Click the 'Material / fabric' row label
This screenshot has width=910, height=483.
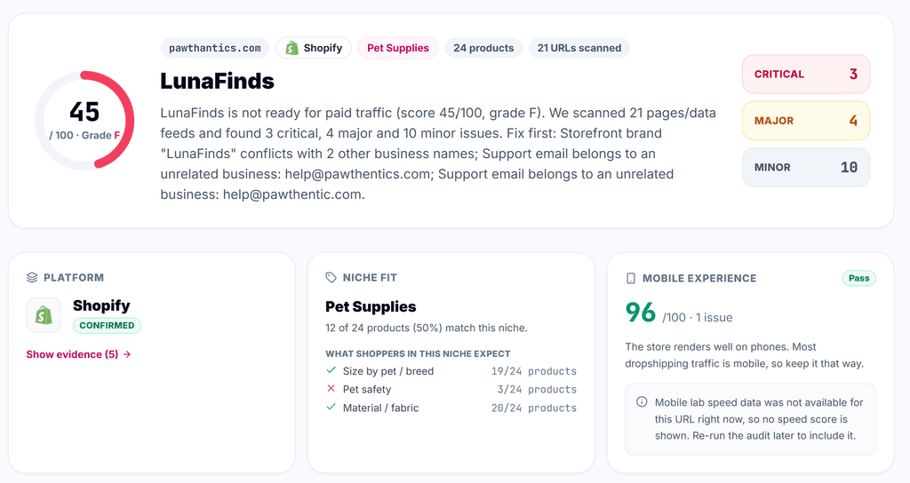point(380,408)
